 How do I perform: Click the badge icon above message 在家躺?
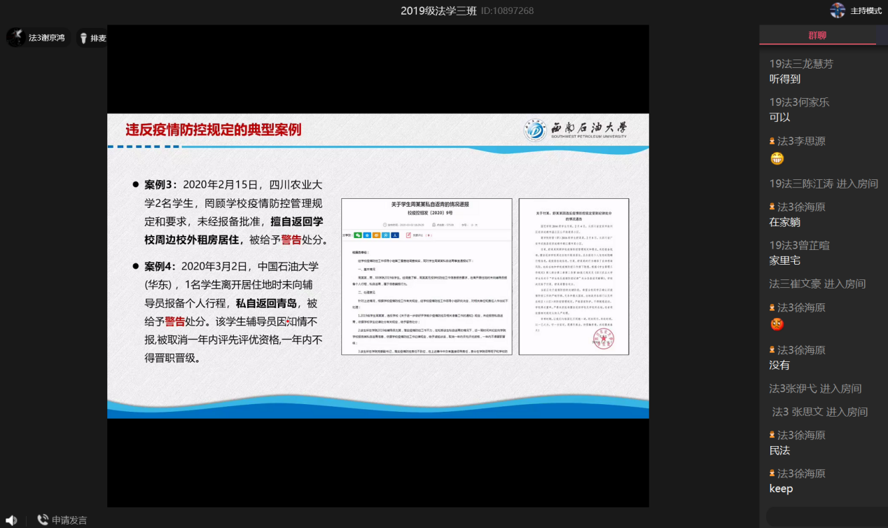(x=772, y=207)
